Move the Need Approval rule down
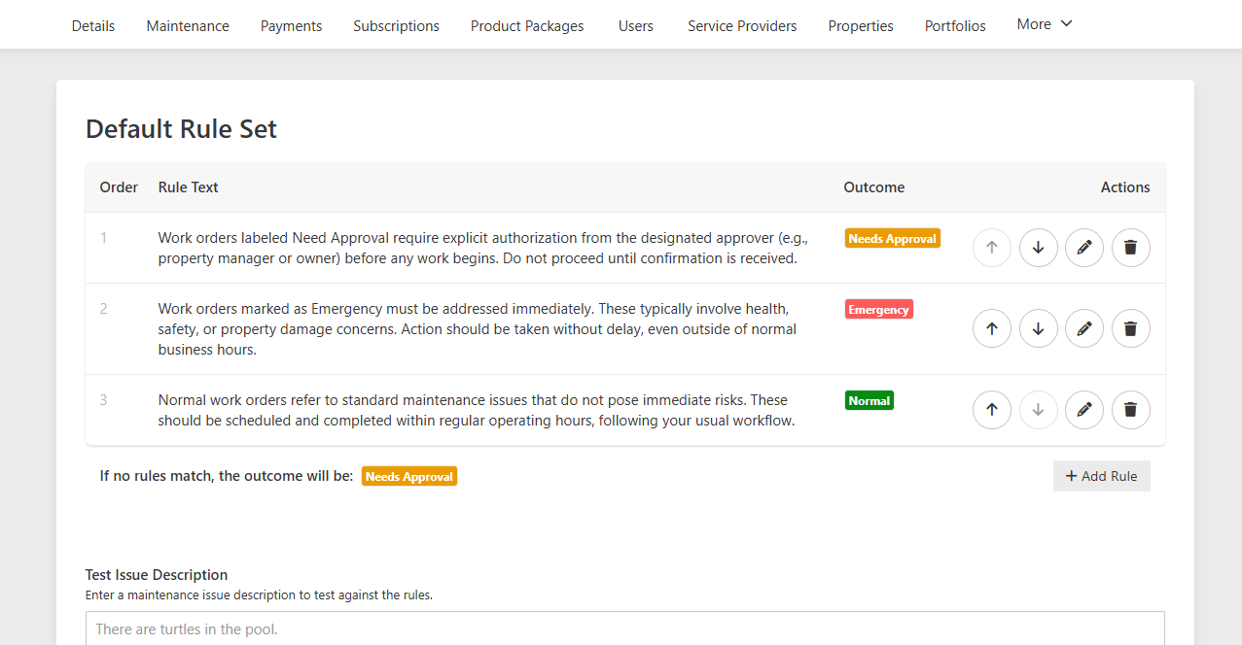This screenshot has width=1242, height=645. 1038,248
